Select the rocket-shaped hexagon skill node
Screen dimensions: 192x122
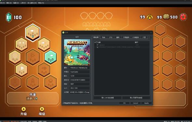coord(33,82)
